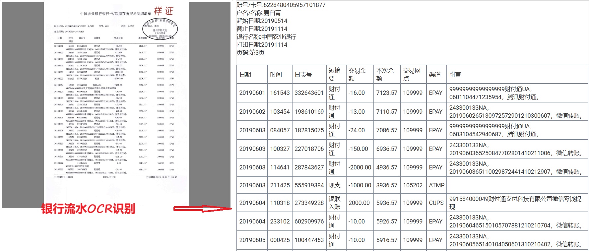The height and width of the screenshot is (251, 589).
Task: Click print date line 打印日期:20191114
Action: 262,45
